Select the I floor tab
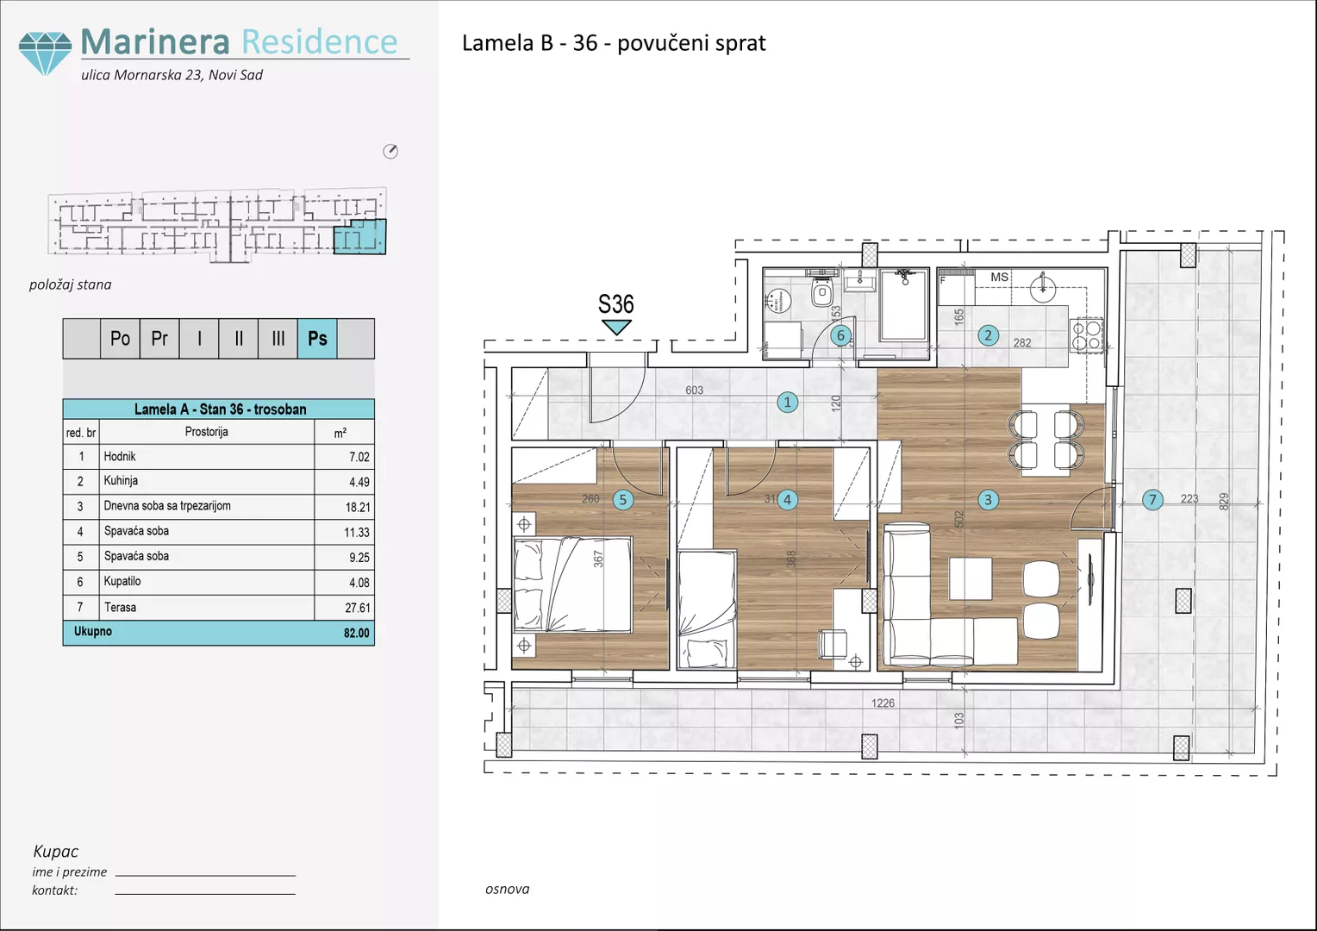Screen dimensions: 1317x931 pos(199,339)
